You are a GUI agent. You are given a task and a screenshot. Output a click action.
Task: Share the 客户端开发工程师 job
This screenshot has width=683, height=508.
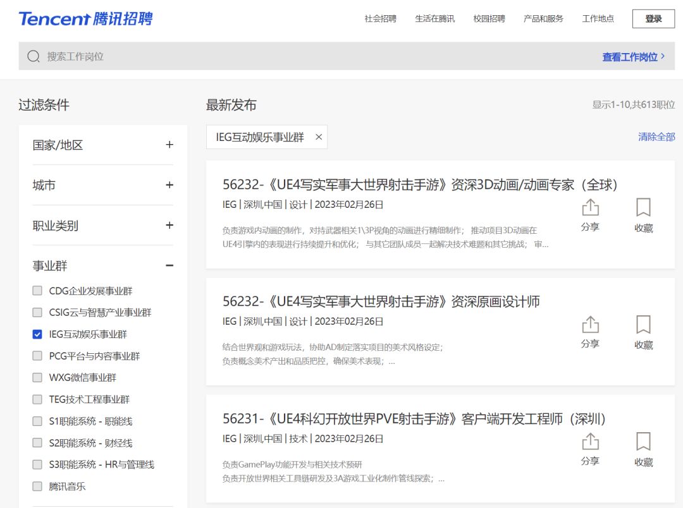pos(590,449)
